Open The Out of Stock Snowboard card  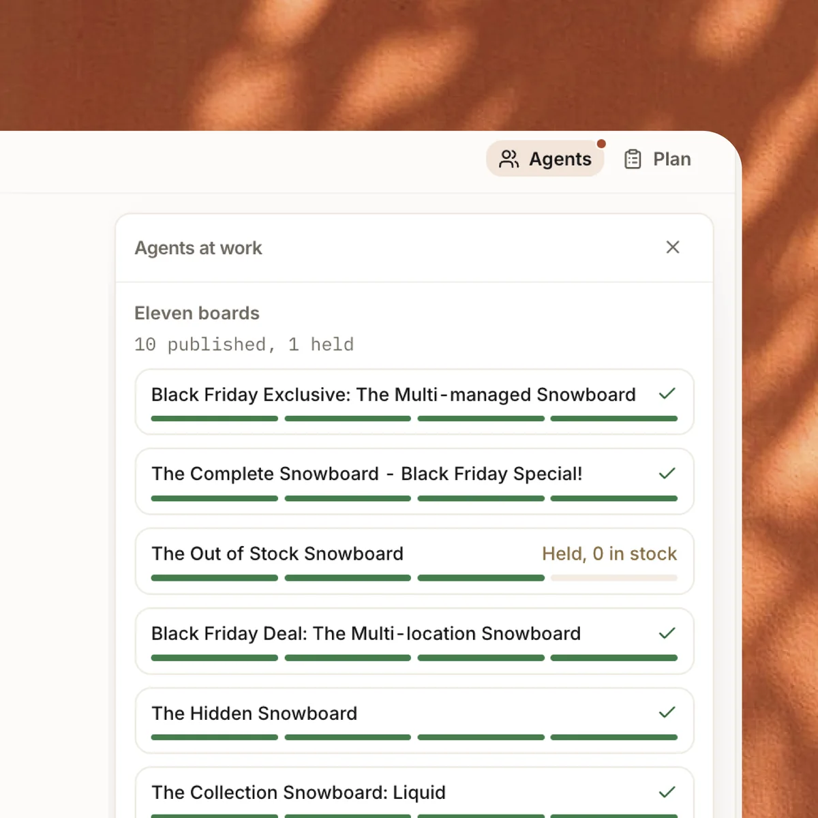pyautogui.click(x=414, y=561)
